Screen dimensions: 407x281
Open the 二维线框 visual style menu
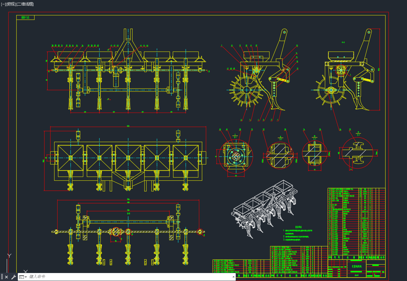(x=25, y=4)
